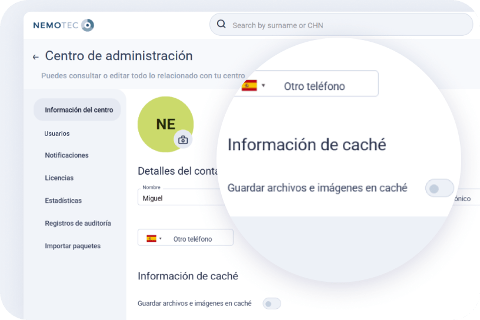Click the Nemotec logo
Image resolution: width=480 pixels, height=320 pixels.
[64, 25]
